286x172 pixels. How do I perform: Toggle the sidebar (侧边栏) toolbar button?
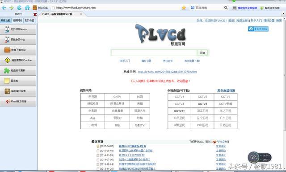[41, 8]
